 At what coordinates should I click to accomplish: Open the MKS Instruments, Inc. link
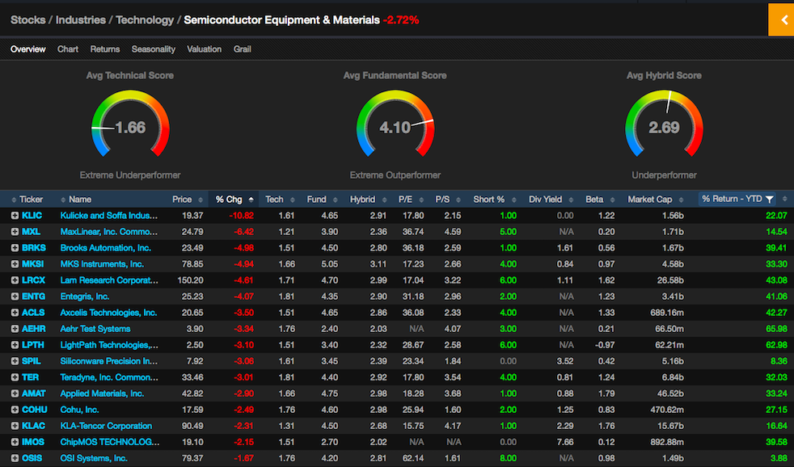click(x=102, y=264)
